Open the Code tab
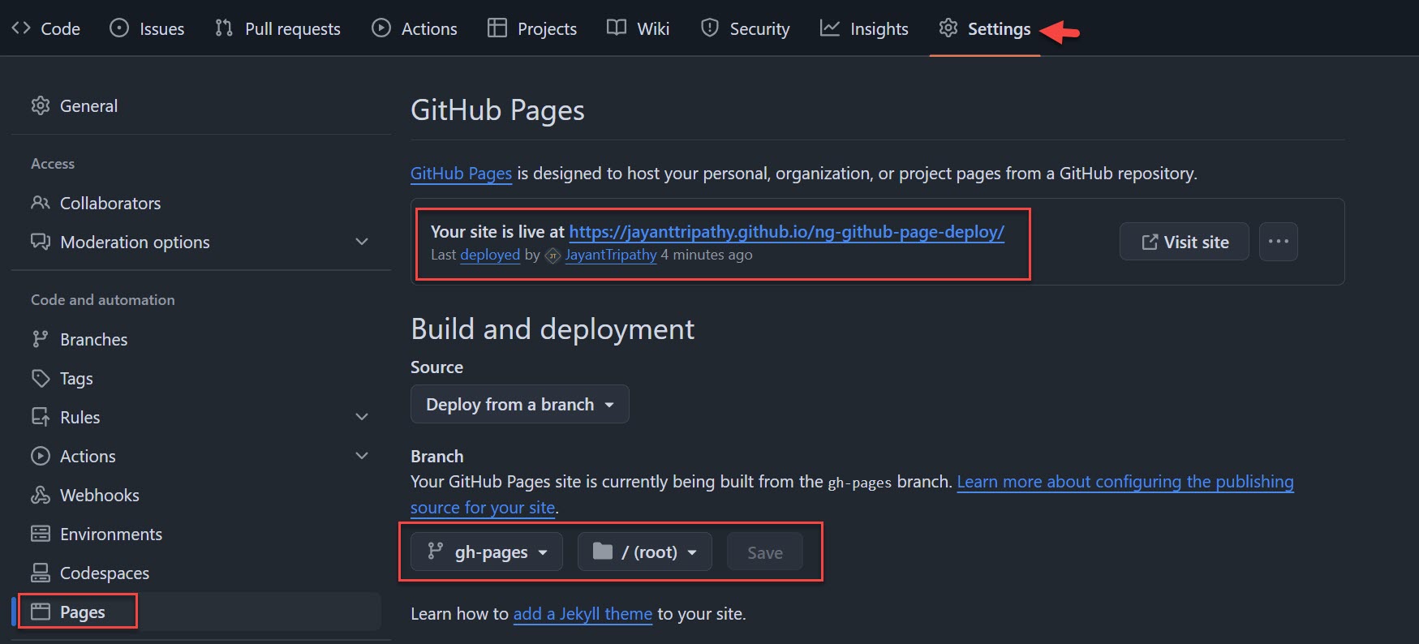Image resolution: width=1419 pixels, height=644 pixels. point(45,28)
